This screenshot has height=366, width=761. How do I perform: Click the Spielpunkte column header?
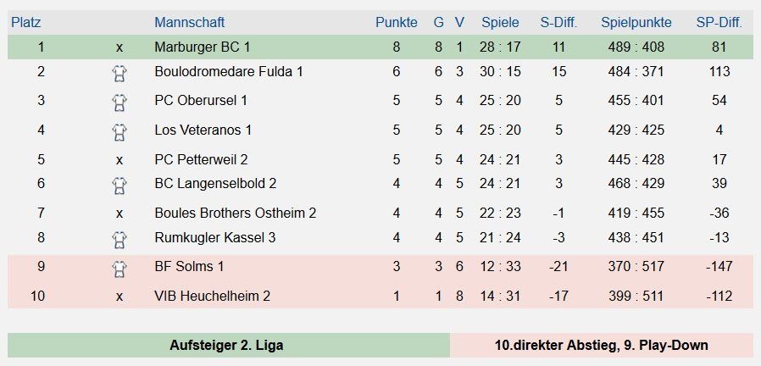[636, 23]
